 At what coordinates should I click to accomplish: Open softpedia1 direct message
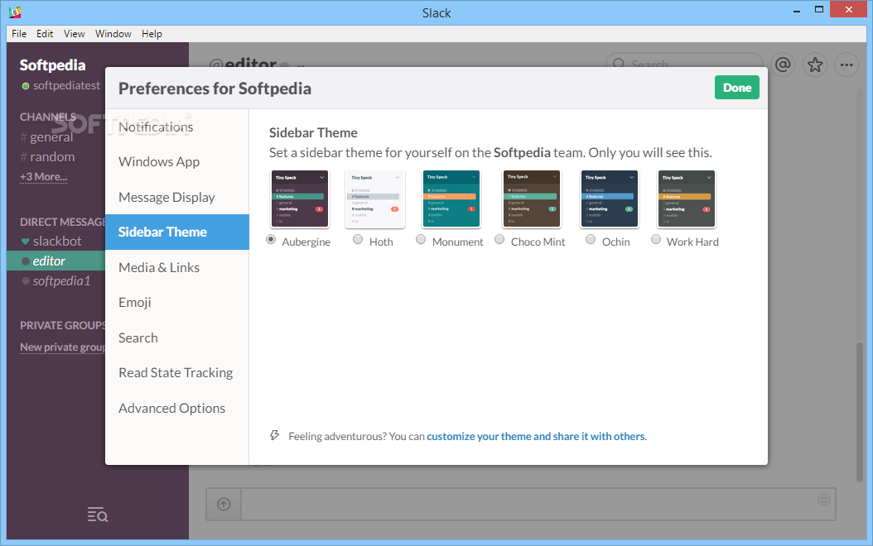coord(55,280)
